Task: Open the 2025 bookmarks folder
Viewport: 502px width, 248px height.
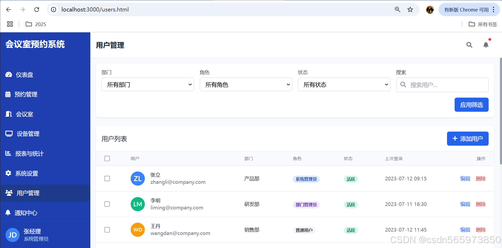Action: coord(36,24)
